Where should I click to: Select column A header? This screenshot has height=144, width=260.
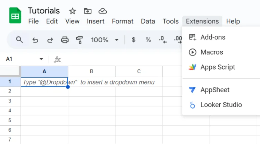coord(44,71)
